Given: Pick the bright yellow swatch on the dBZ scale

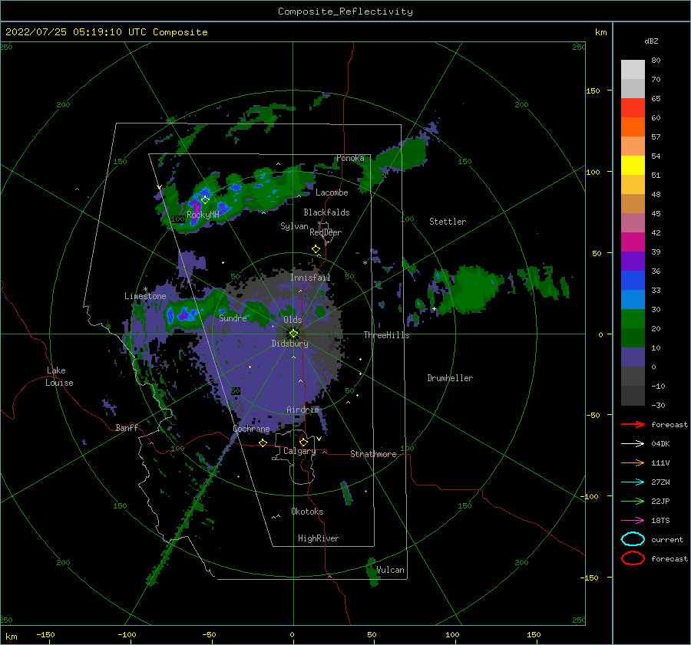Looking at the screenshot, I should [x=633, y=165].
